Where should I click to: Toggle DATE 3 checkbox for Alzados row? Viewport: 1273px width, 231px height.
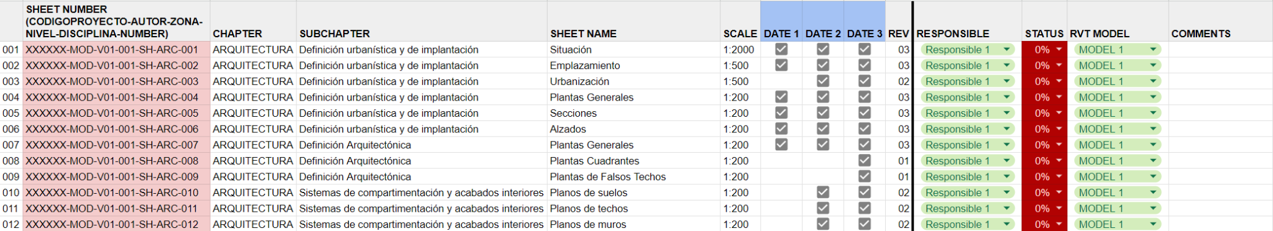click(x=865, y=129)
